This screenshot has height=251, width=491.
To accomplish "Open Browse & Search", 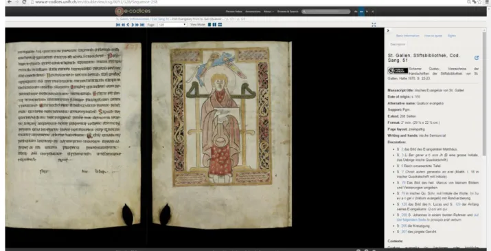I will click(288, 11).
